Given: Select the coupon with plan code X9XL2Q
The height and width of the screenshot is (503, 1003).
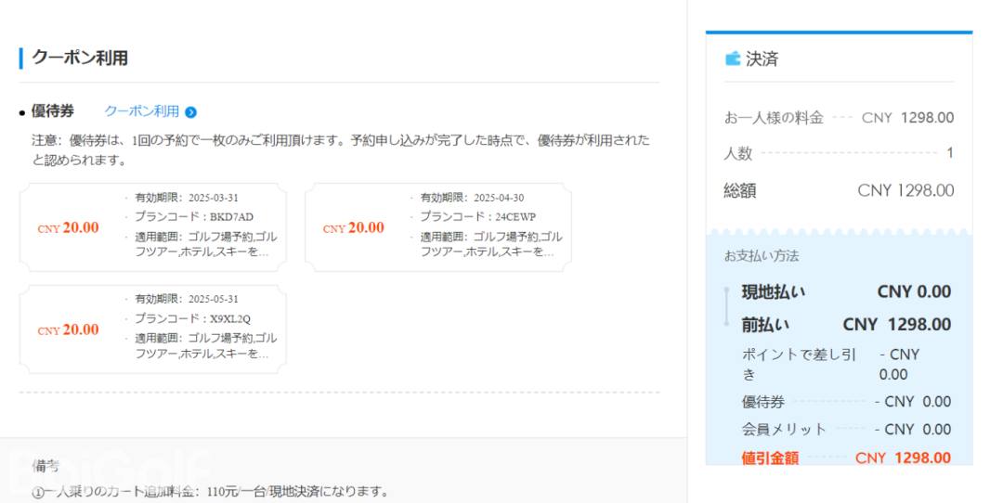Looking at the screenshot, I should 153,329.
